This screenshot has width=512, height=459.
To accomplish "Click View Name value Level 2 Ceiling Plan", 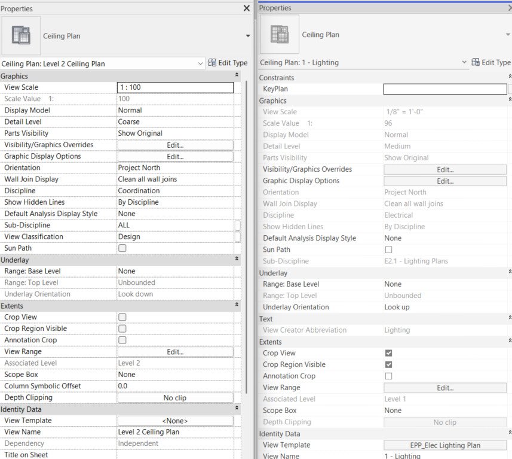I will (176, 432).
